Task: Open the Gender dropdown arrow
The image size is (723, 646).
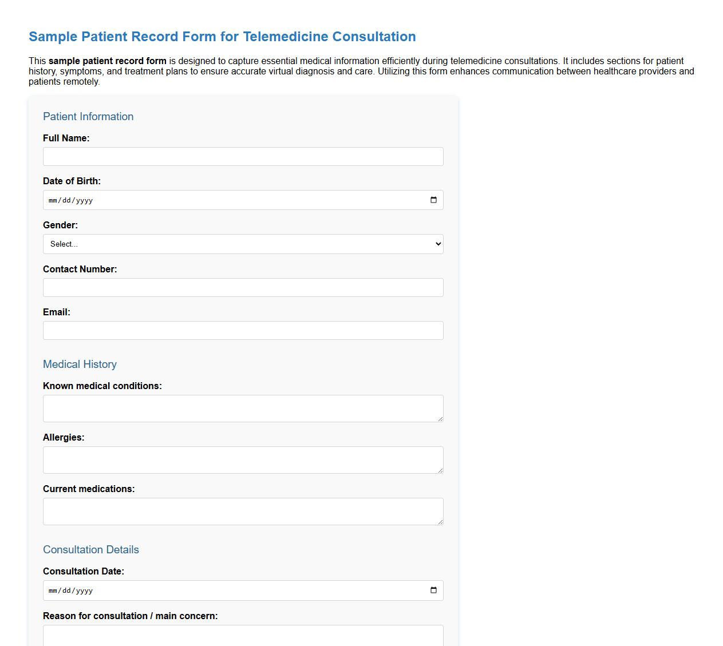Action: click(x=436, y=244)
